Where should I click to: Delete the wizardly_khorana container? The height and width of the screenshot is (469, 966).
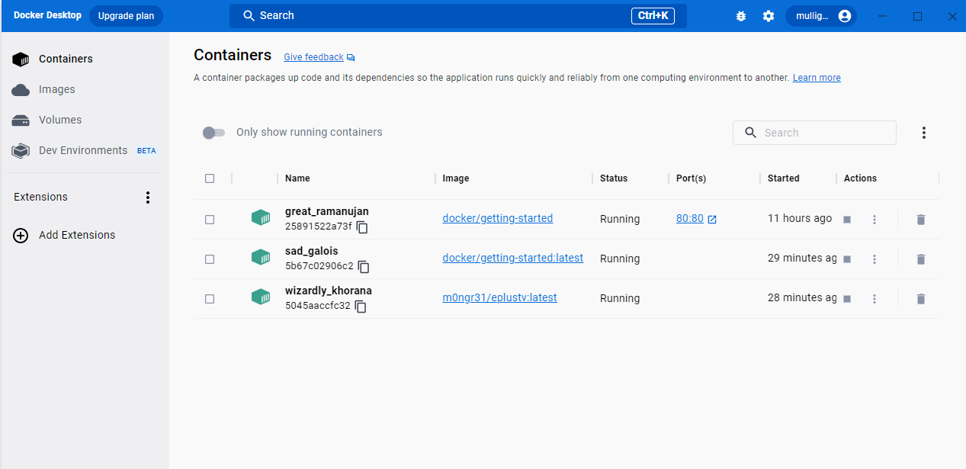(x=920, y=298)
